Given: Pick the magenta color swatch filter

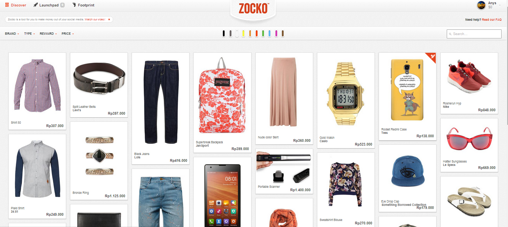Looking at the screenshot, I should 276,34.
